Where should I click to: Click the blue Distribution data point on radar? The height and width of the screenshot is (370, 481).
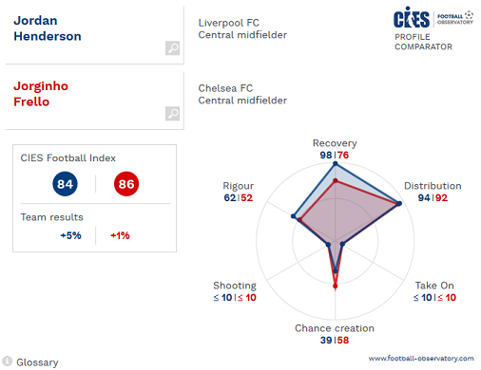click(x=399, y=203)
